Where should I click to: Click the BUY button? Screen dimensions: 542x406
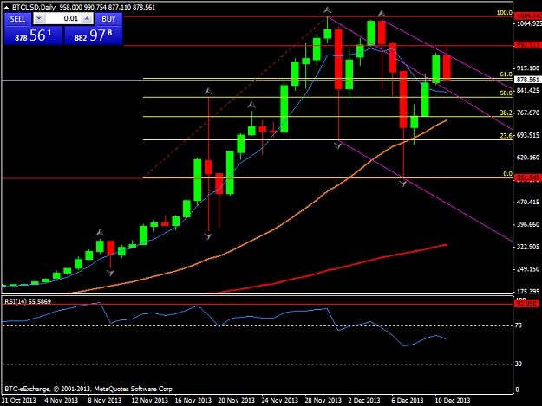coord(108,19)
